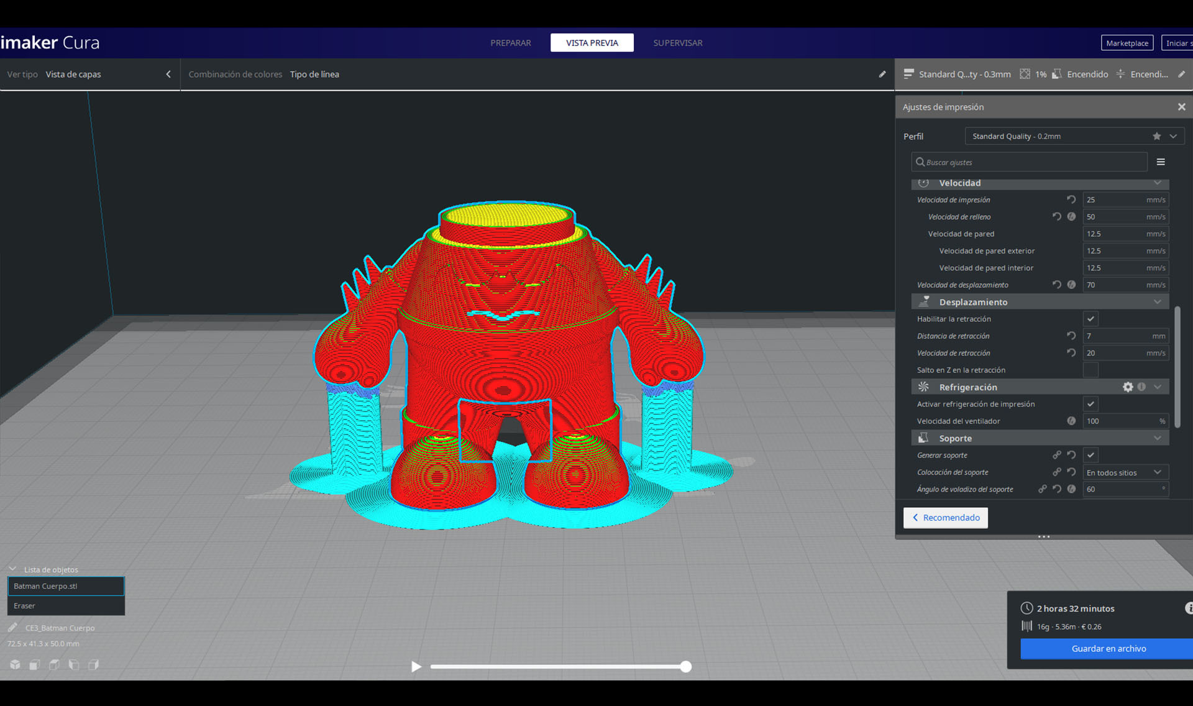Open Refrigeración settings gear
The height and width of the screenshot is (706, 1193).
[1128, 387]
